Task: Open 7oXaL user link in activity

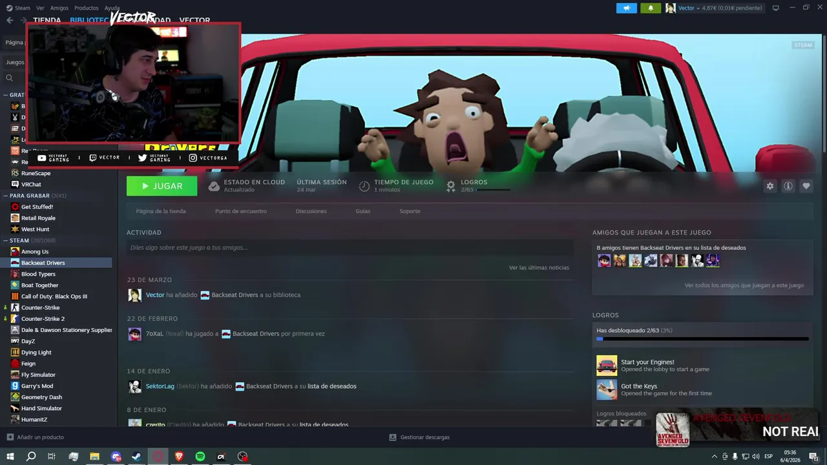Action: [x=154, y=334]
